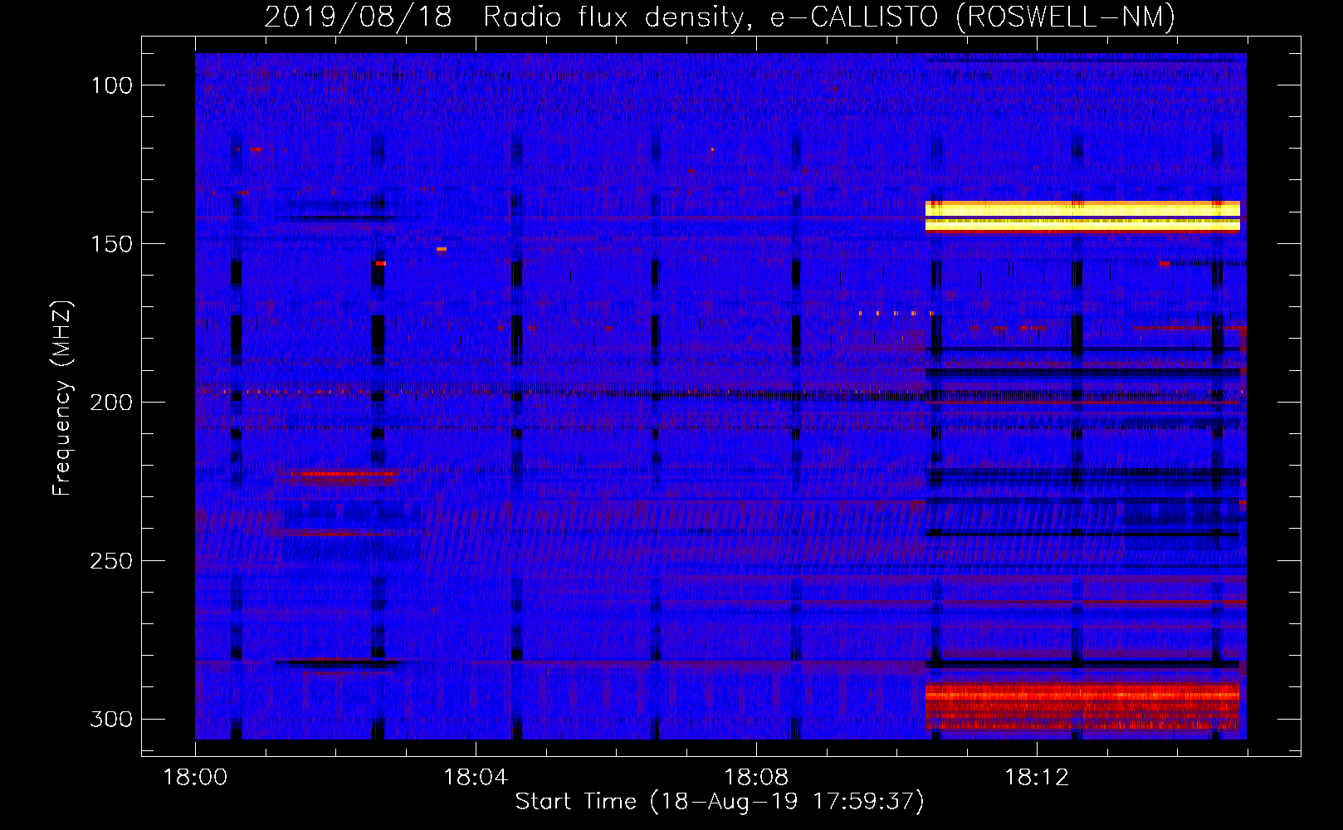Click the 250 frequency tick label
This screenshot has width=1343, height=830.
pos(111,561)
